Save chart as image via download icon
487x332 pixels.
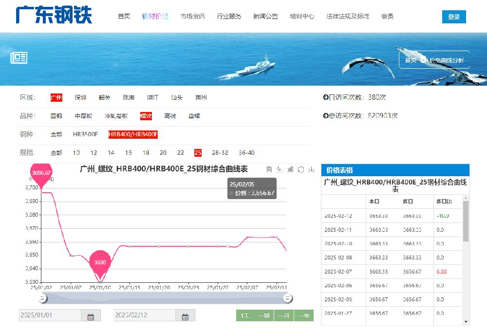pos(311,169)
